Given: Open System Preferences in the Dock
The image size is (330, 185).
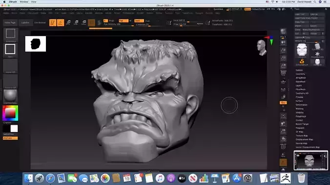Looking at the screenshot, I should click(247, 178).
